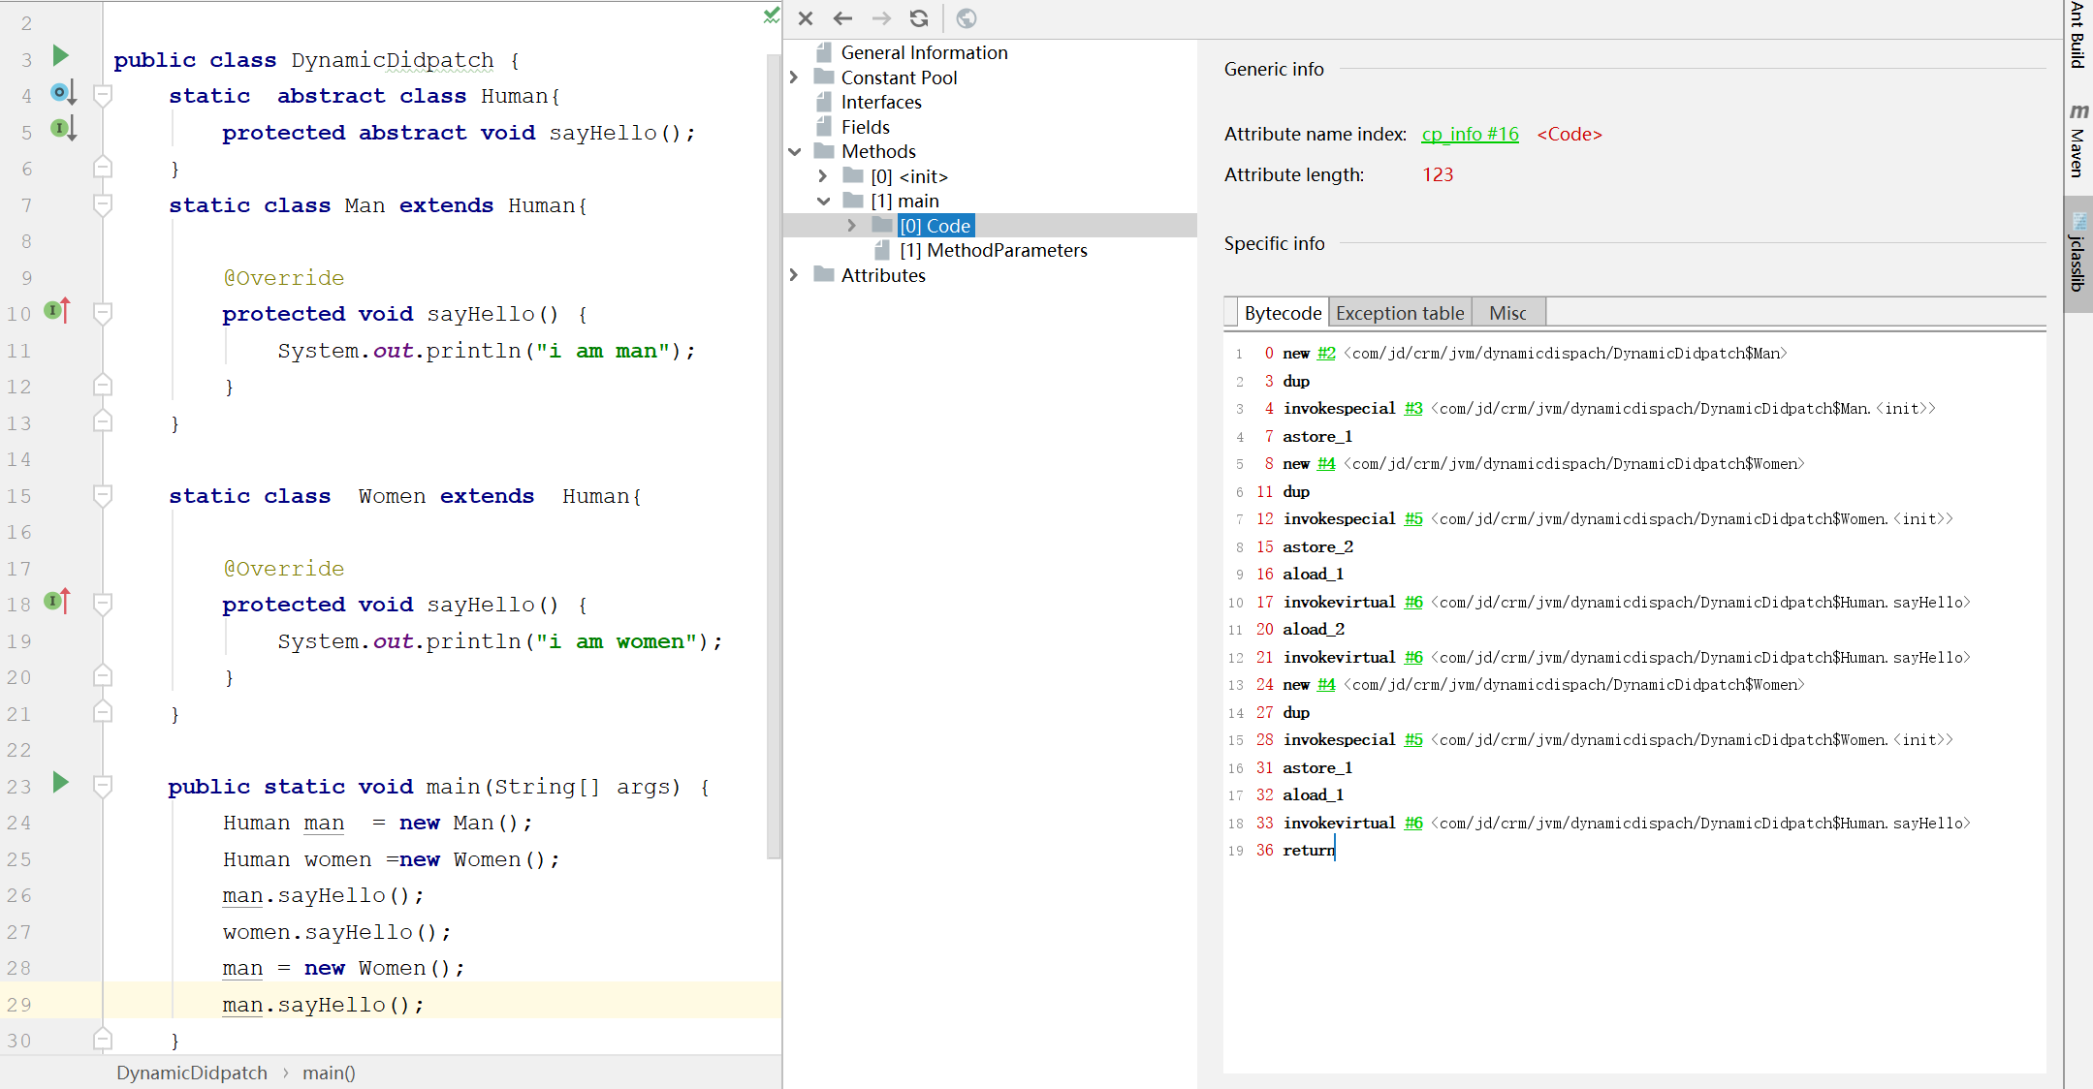2093x1089 pixels.
Task: Click the run icon next to the main method
Action: pyautogui.click(x=60, y=783)
